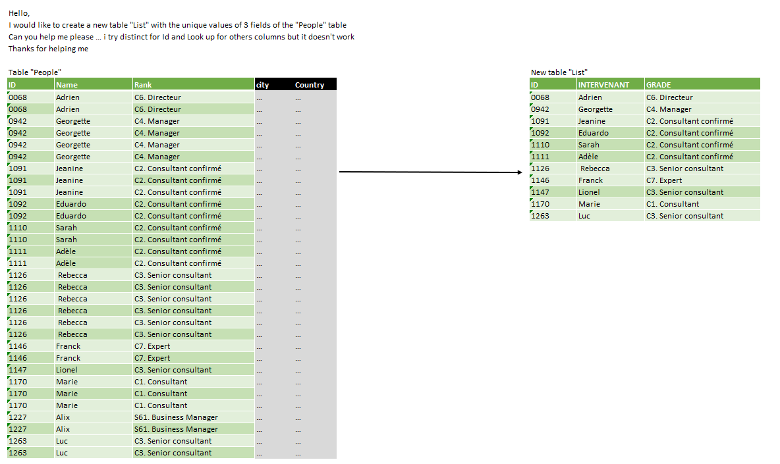
Task: Select 'C4. Manager' in the List table
Action: point(702,109)
